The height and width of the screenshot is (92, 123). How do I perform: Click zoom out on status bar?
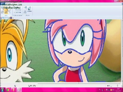coord(111,86)
